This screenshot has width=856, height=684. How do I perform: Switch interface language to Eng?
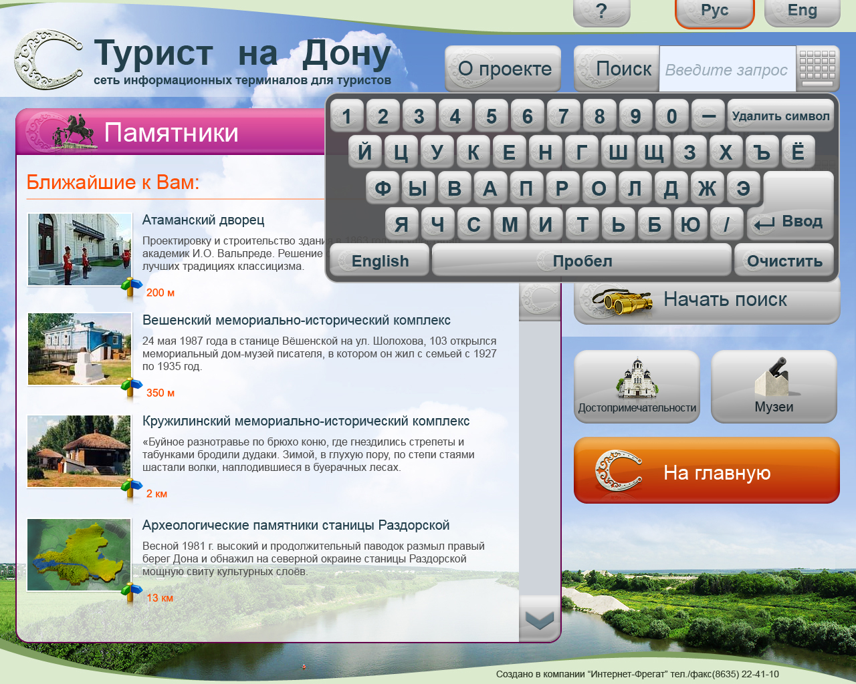click(801, 11)
